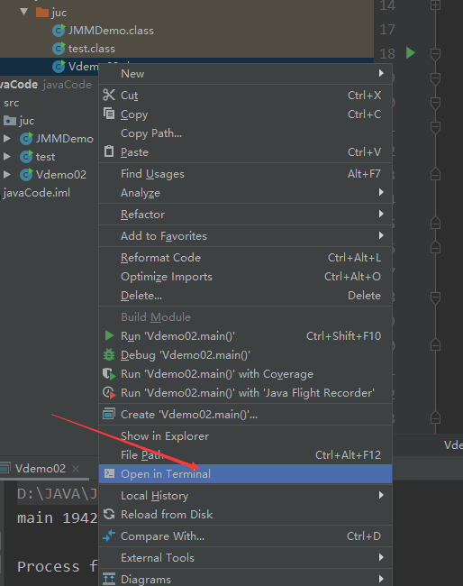
Task: Collapse the orange juc output folder
Action: 24,12
